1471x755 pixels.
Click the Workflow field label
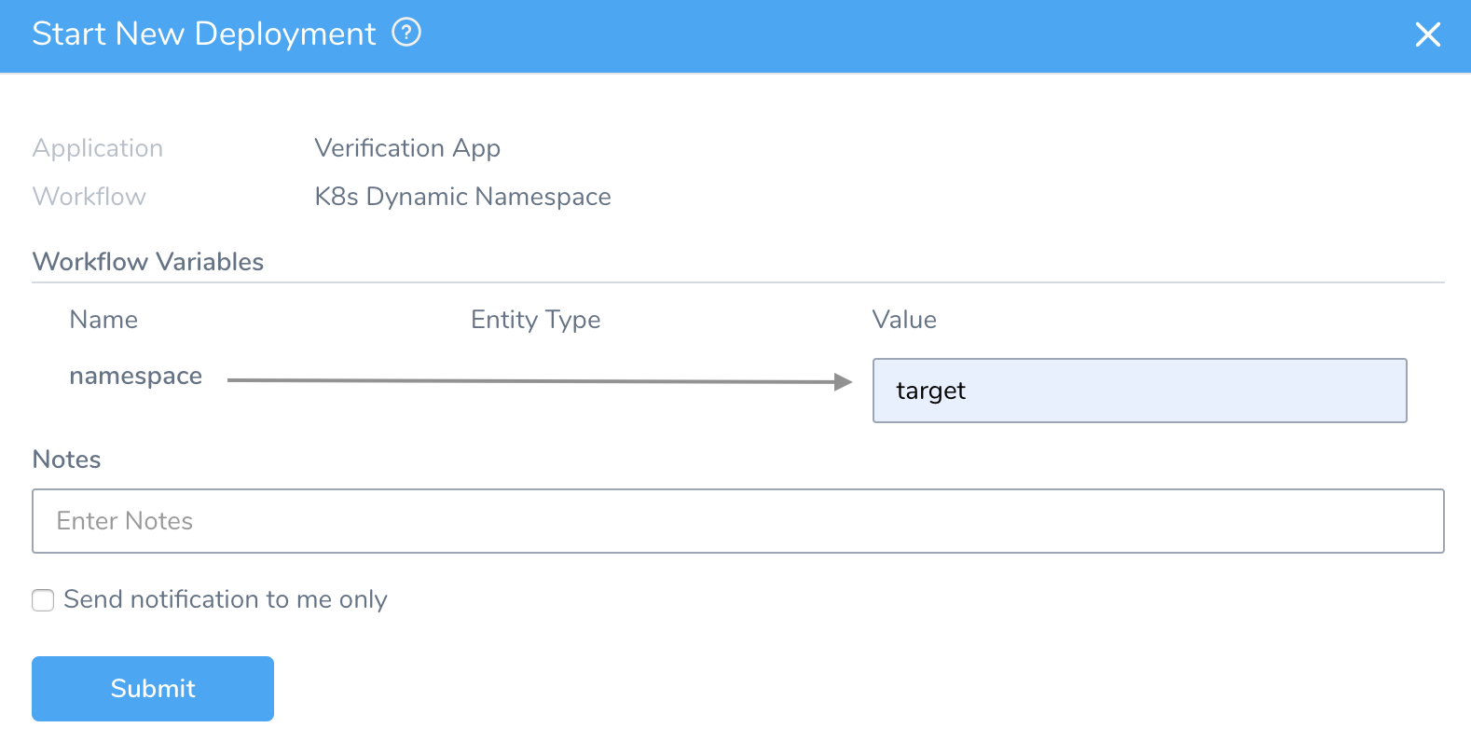click(x=89, y=197)
